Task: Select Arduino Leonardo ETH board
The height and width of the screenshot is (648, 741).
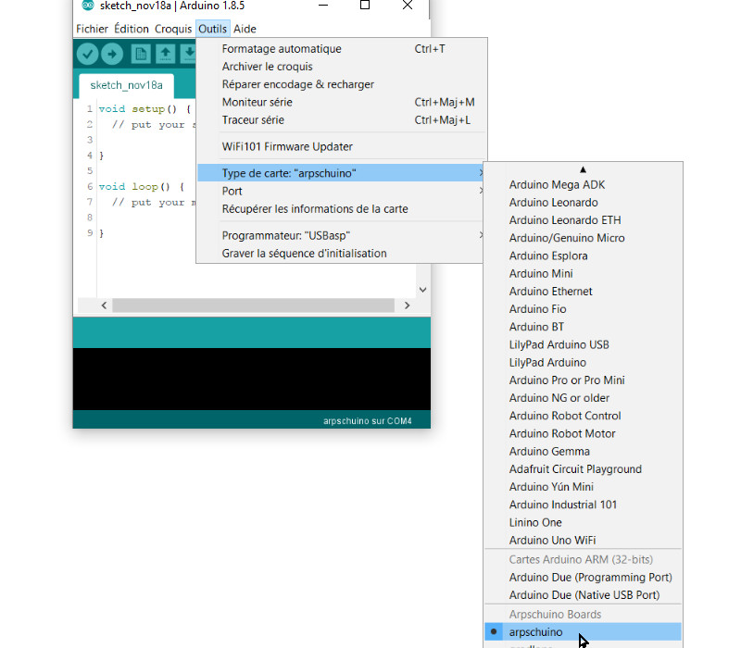Action: (584, 220)
